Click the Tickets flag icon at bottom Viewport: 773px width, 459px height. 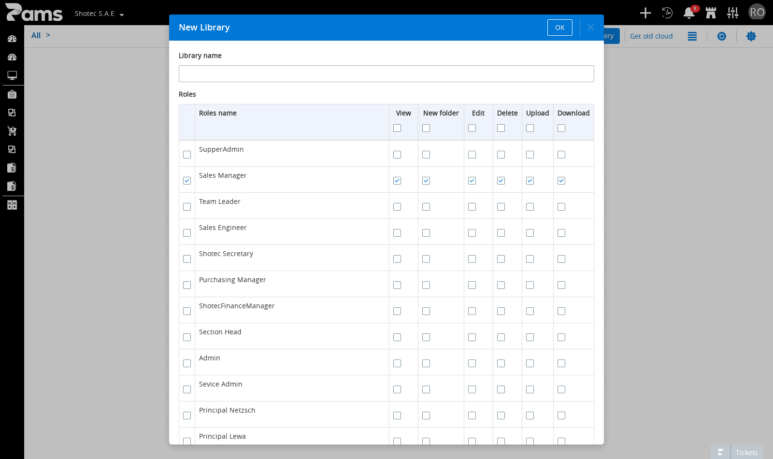(720, 452)
